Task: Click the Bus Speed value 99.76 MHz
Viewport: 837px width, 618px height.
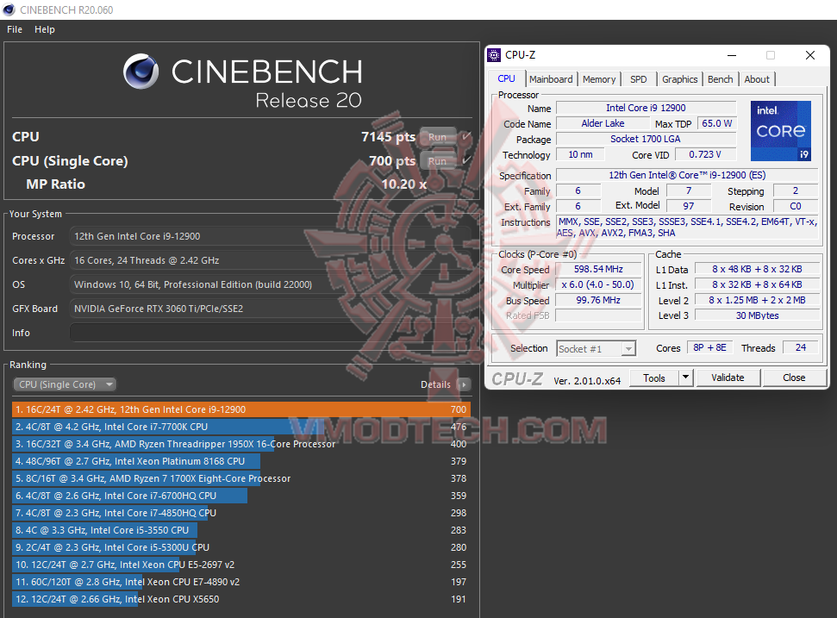Action: 598,300
